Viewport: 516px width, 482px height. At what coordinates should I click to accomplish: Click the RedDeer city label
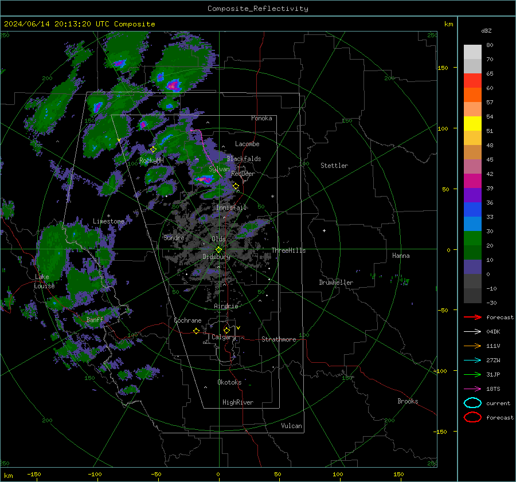pyautogui.click(x=243, y=174)
